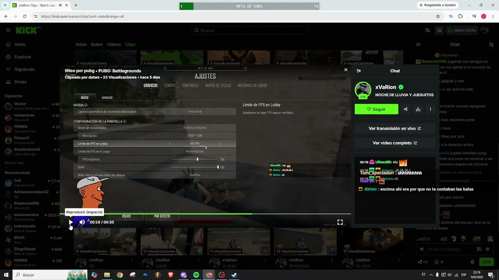This screenshot has width=499, height=280.
Task: Open a new browser tab
Action: (x=76, y=5)
